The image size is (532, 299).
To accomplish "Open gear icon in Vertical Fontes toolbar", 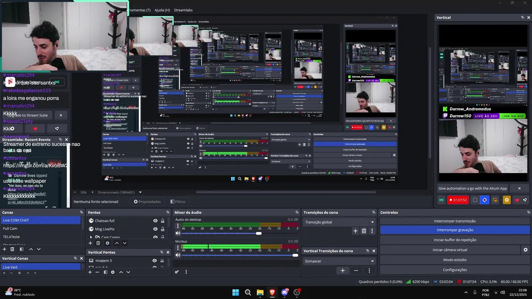I will (113, 272).
